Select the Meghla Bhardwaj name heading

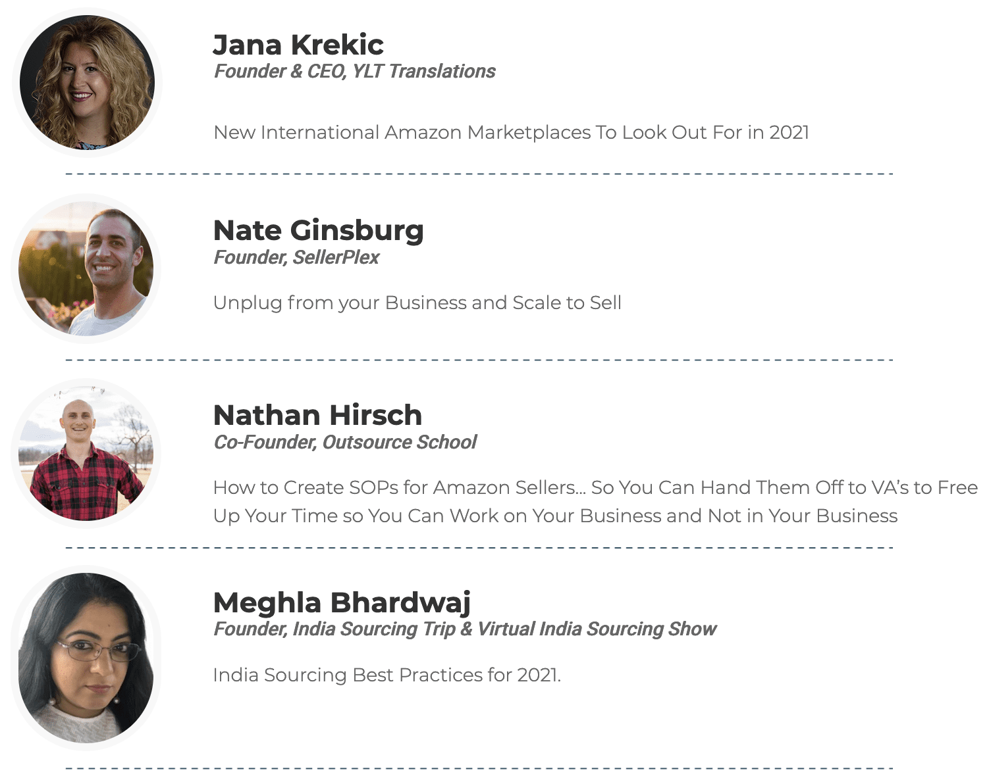point(342,602)
